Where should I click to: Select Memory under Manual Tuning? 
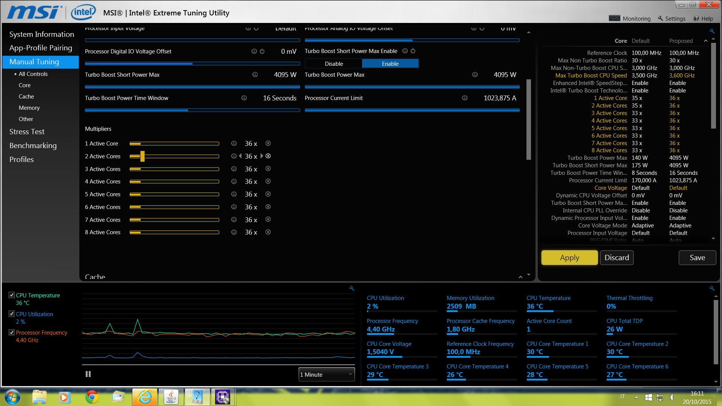point(29,108)
